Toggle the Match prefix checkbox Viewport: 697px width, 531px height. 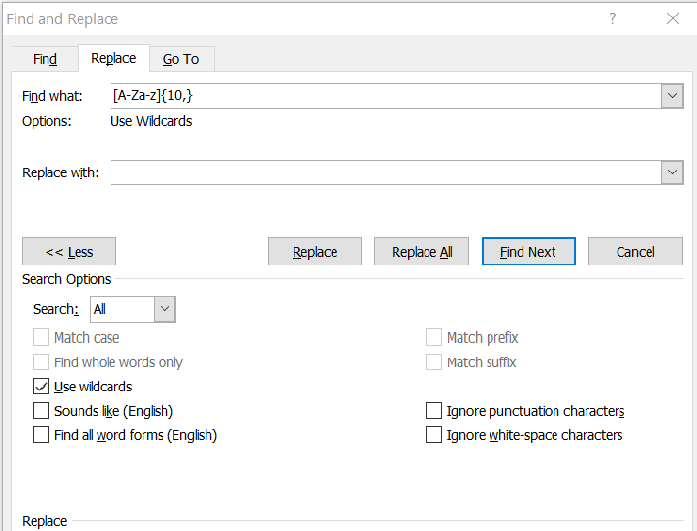point(433,338)
